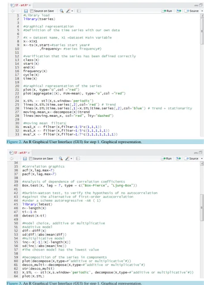The width and height of the screenshot is (204, 285).
Task: Click compile report notebook icon in Figure 2 editor
Action: tap(79, 11)
